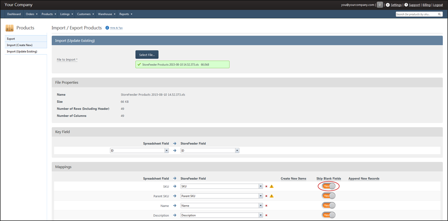Screen dimensions: 448x221
Task: Remove the Name mapping red X
Action: (x=266, y=206)
